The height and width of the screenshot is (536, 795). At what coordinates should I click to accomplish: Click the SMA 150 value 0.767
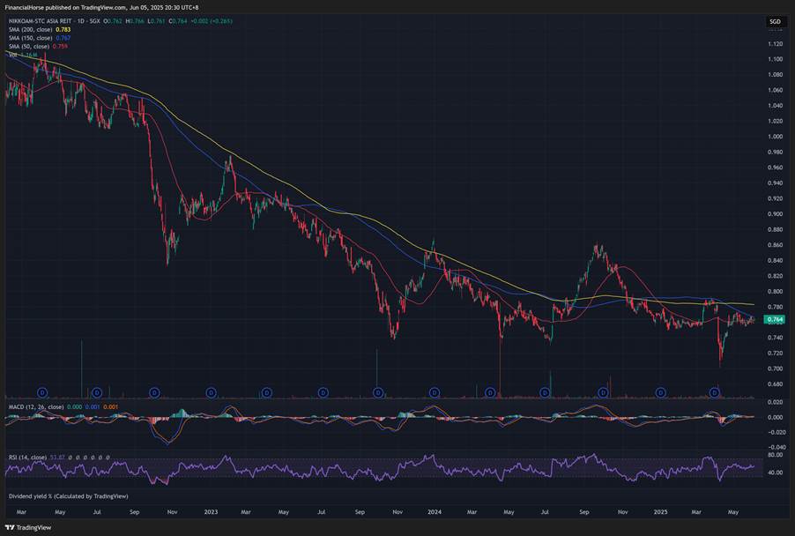63,38
